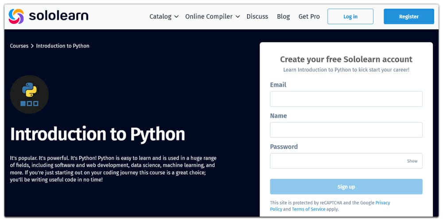The image size is (443, 221).
Task: Click the course description paragraph
Action: [113, 169]
